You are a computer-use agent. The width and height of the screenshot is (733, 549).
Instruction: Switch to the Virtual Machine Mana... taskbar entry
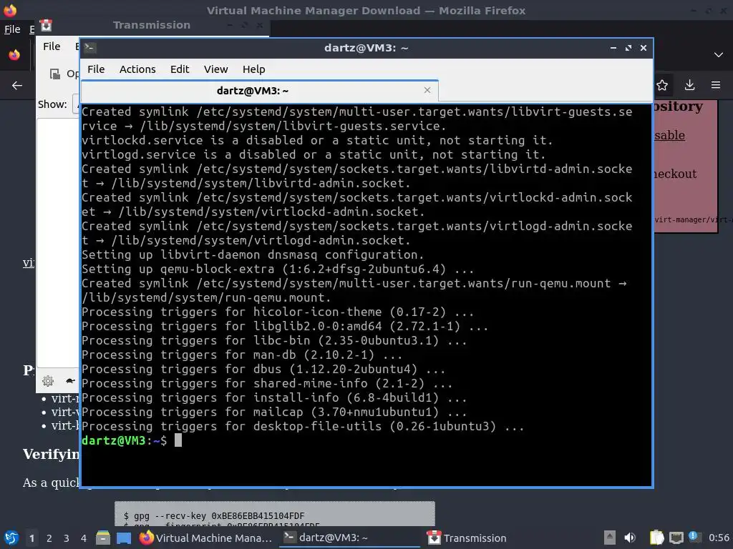coord(205,538)
